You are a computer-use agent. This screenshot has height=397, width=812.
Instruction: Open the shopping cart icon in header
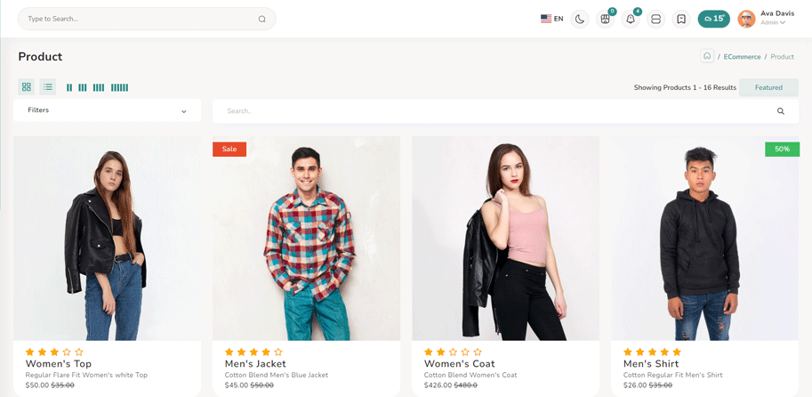(605, 19)
